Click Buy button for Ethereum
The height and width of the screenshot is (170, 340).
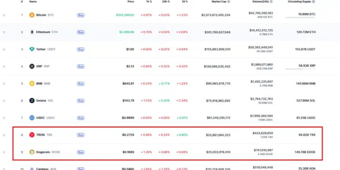click(81, 32)
